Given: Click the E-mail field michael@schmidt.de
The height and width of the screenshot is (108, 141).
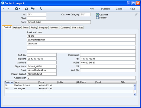Looking at the screenshot, I should pos(42,70).
